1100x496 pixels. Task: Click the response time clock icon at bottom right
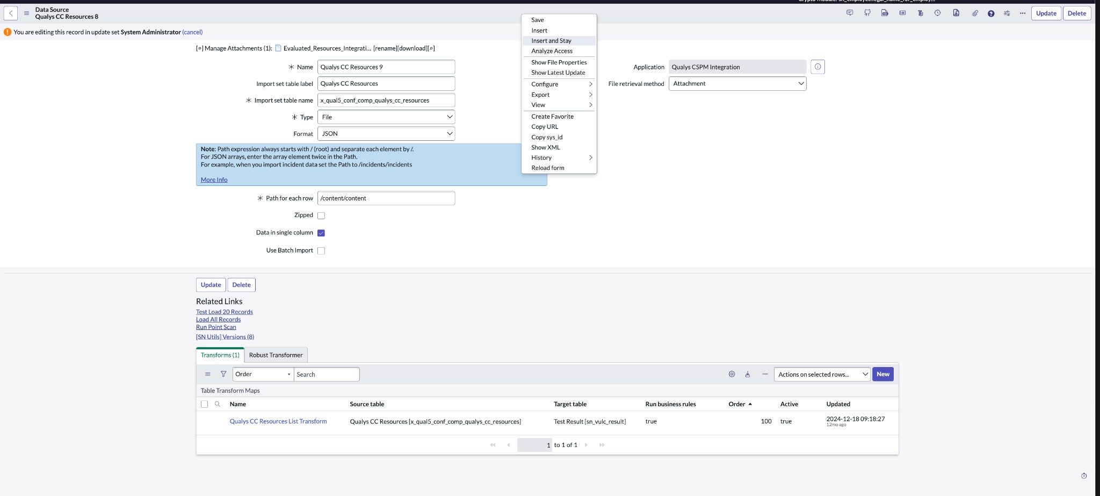[1084, 476]
